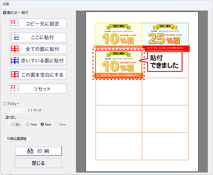213x175 pixels.
Task: Click the 空いている面に貼付 blue grid icon
Action: (15, 60)
